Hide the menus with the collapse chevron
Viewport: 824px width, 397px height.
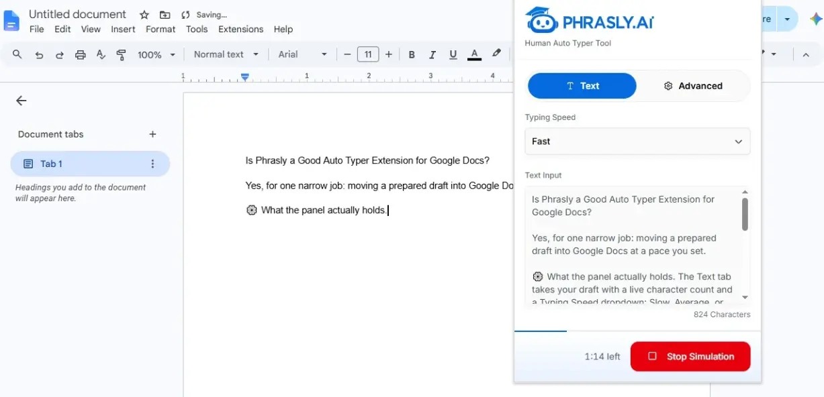806,54
